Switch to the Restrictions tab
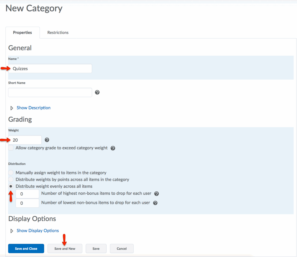 coord(58,32)
